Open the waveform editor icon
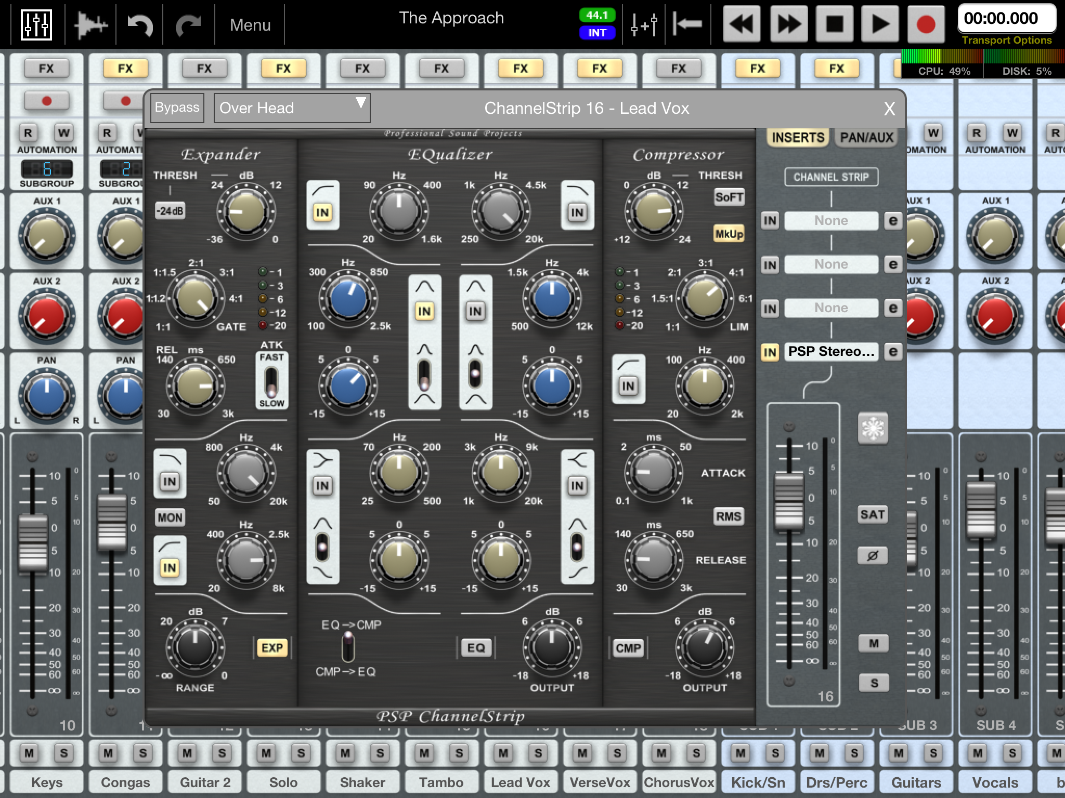Image resolution: width=1065 pixels, height=798 pixels. coord(91,24)
